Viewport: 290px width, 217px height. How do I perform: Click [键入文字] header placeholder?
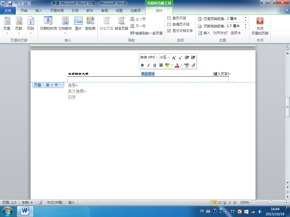click(221, 74)
